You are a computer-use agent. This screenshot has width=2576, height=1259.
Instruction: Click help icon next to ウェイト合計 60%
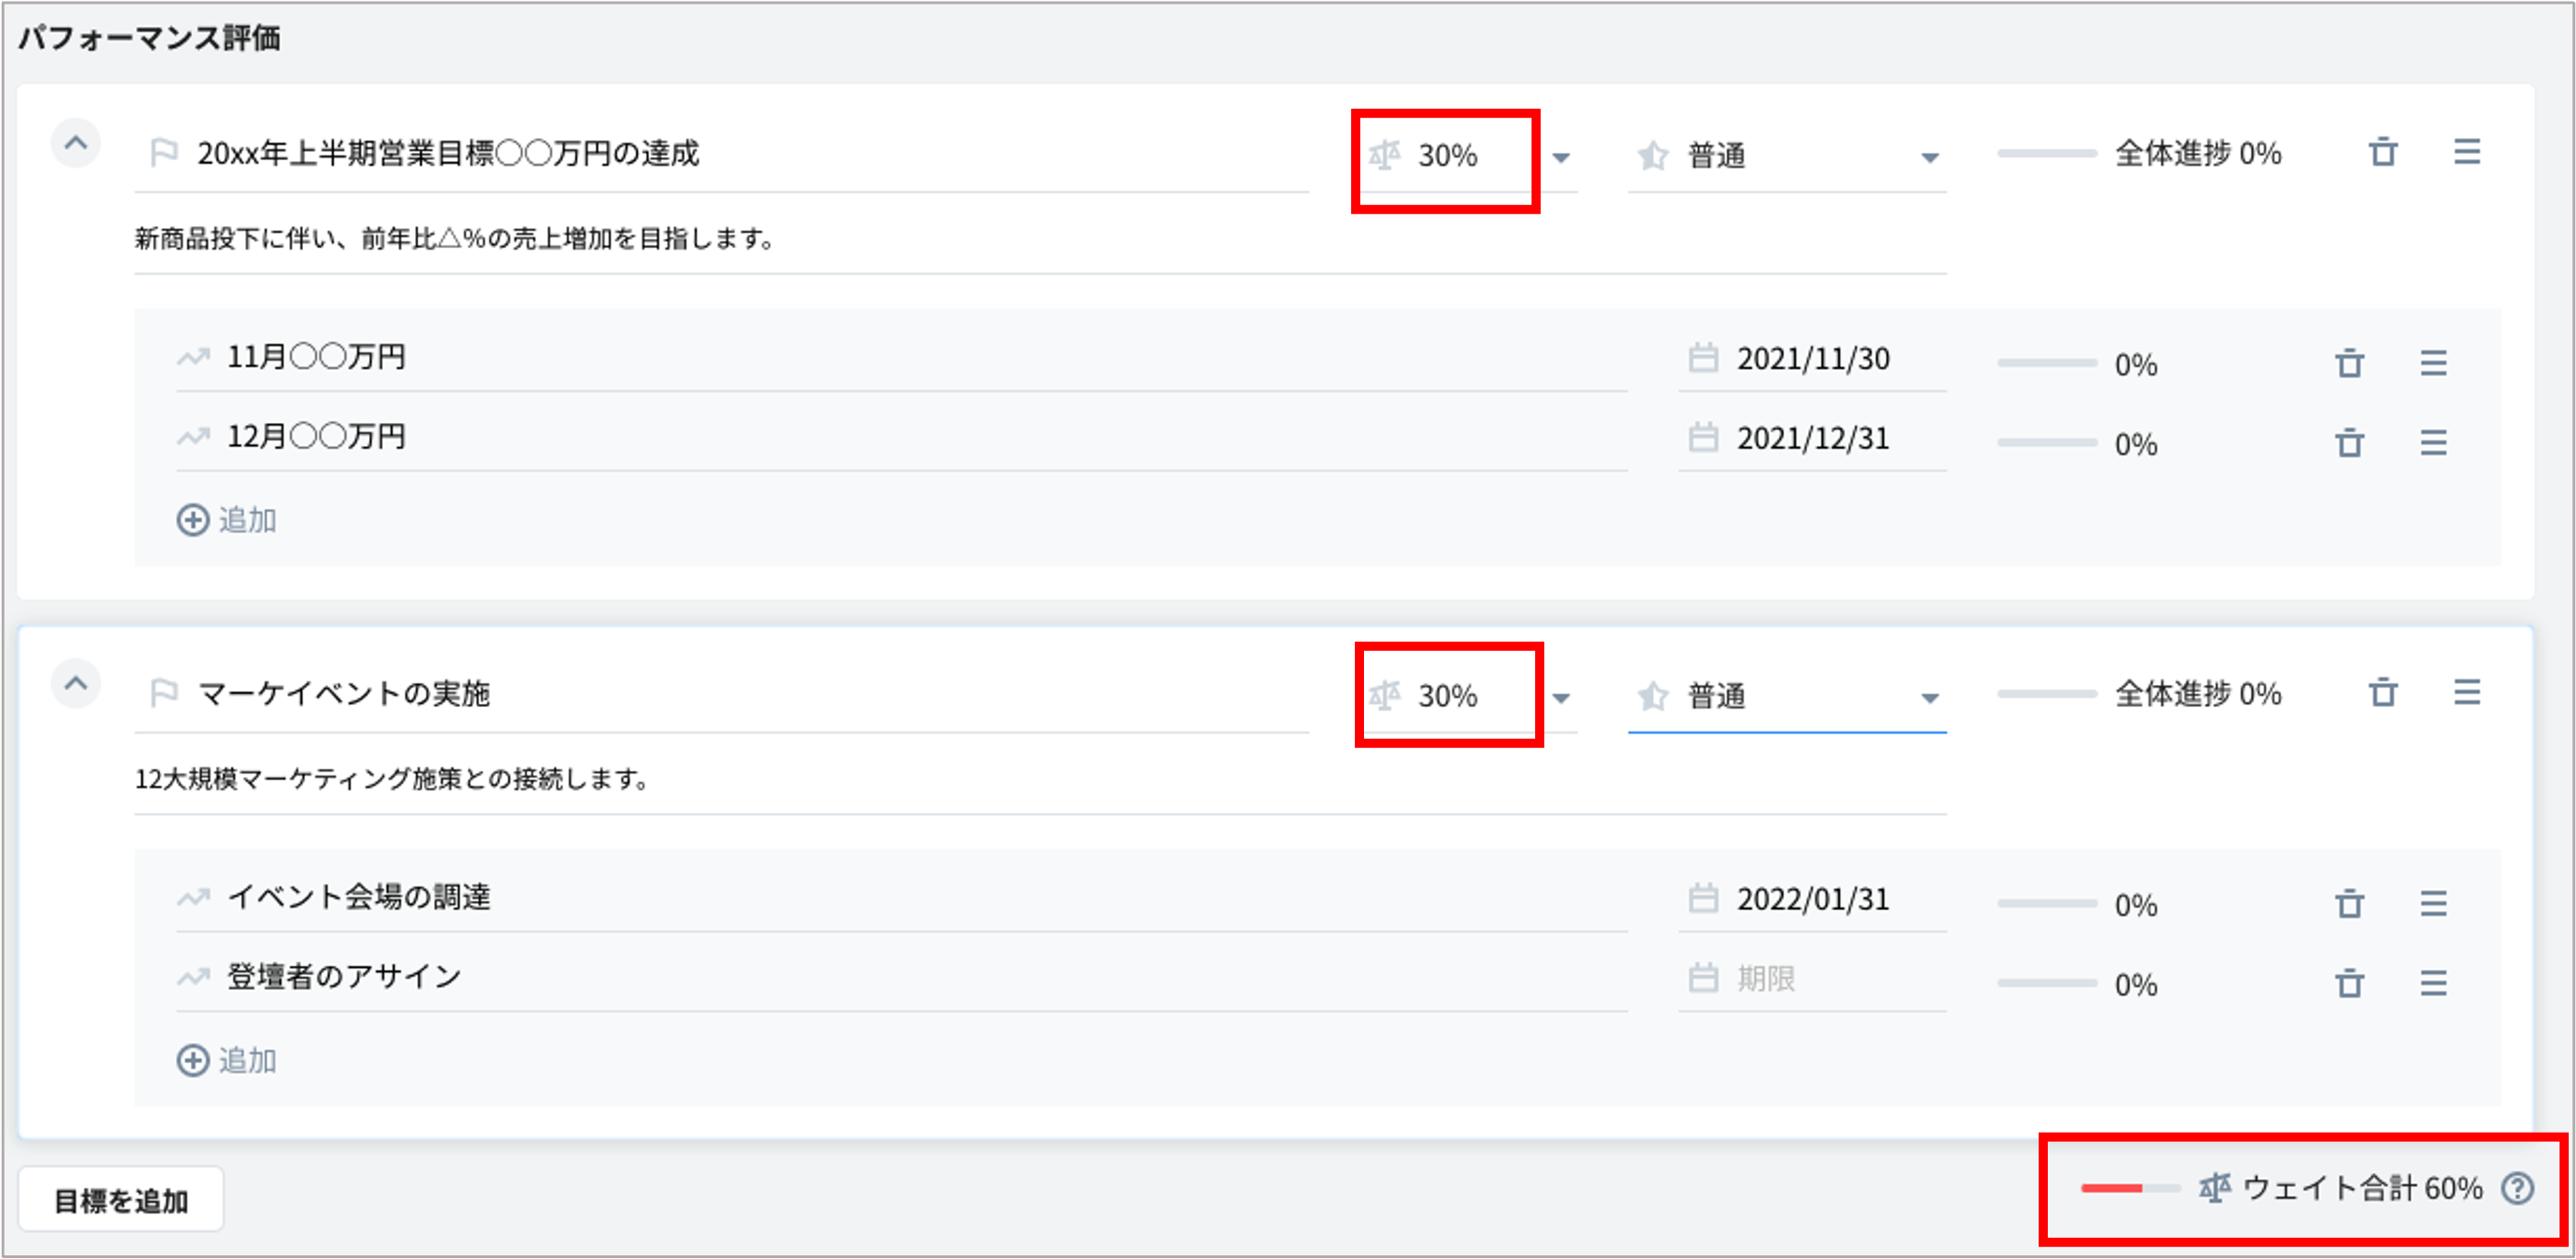click(2517, 1188)
